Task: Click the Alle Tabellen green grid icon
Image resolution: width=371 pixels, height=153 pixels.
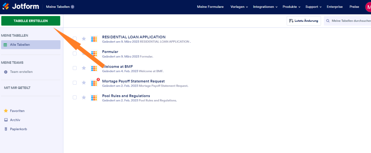Action: tap(5, 44)
